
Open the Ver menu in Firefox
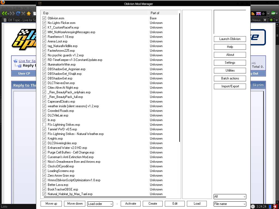tap(25, 8)
